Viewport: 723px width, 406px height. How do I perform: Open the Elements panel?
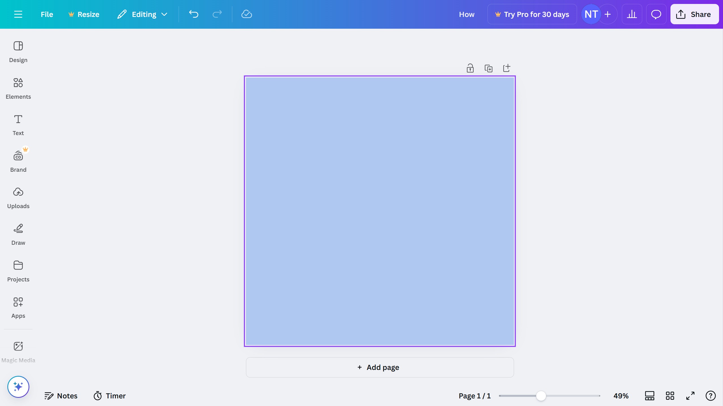[18, 88]
